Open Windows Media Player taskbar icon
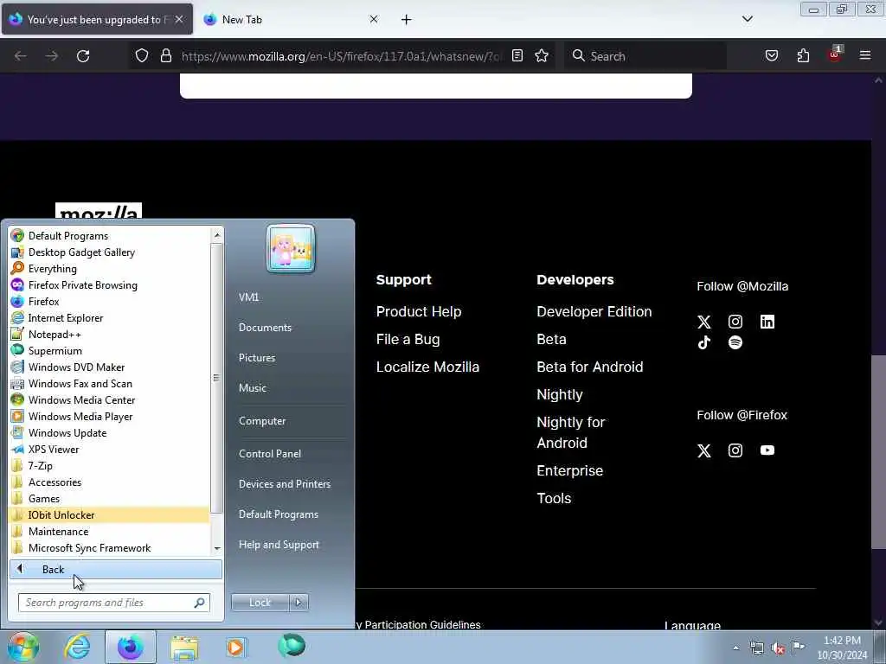886x664 pixels. pyautogui.click(x=237, y=647)
